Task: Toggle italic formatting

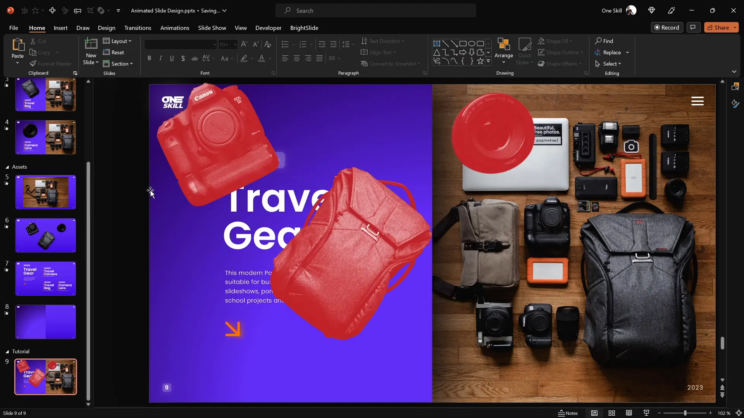Action: click(x=160, y=58)
